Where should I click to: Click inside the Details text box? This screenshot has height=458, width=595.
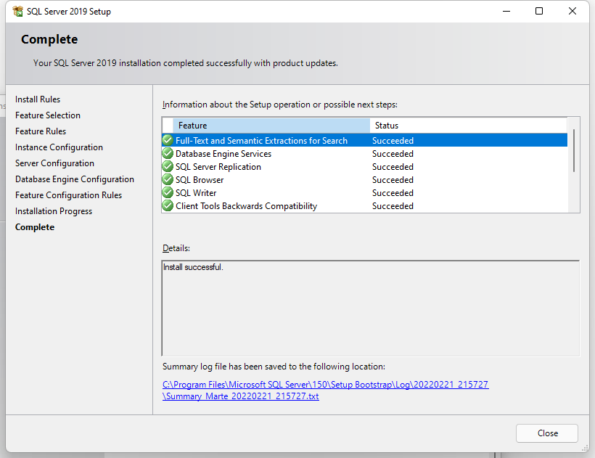370,308
